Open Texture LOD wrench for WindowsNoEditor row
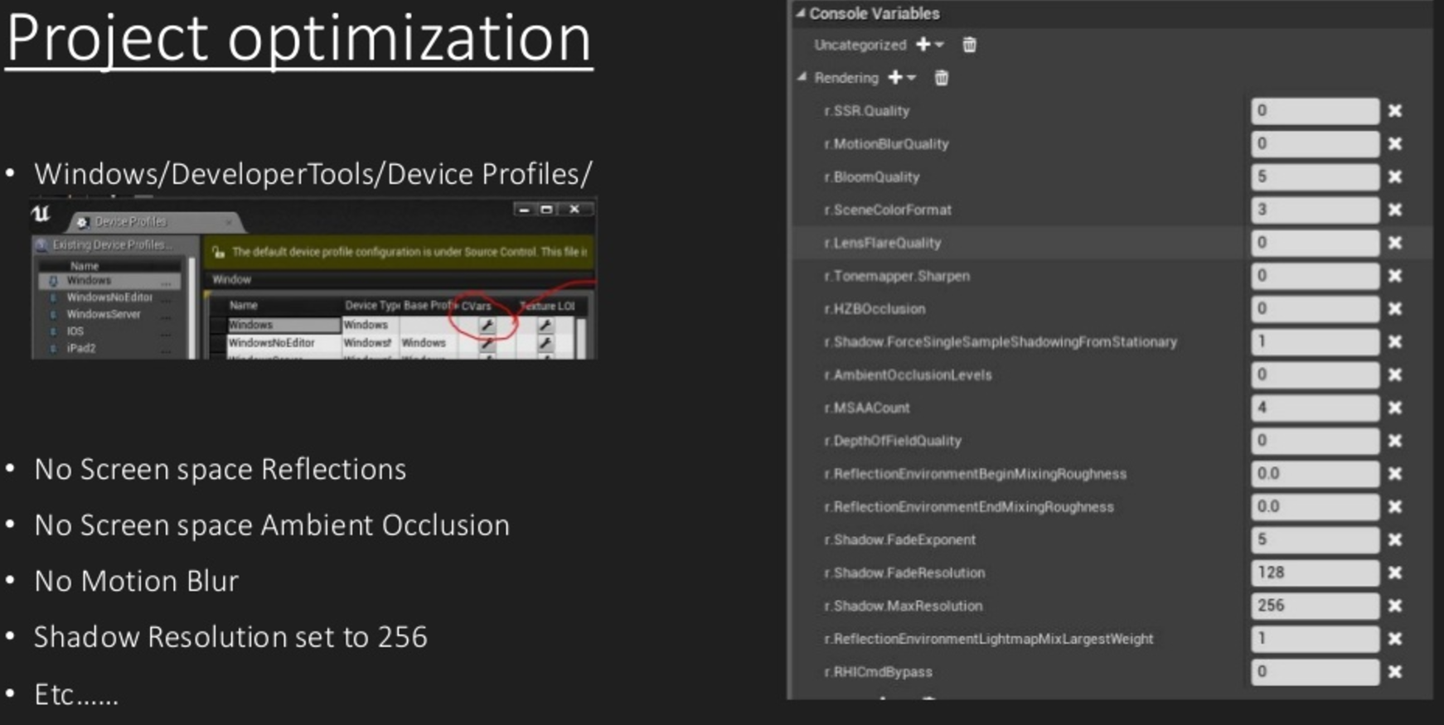This screenshot has width=1444, height=725. tap(545, 343)
